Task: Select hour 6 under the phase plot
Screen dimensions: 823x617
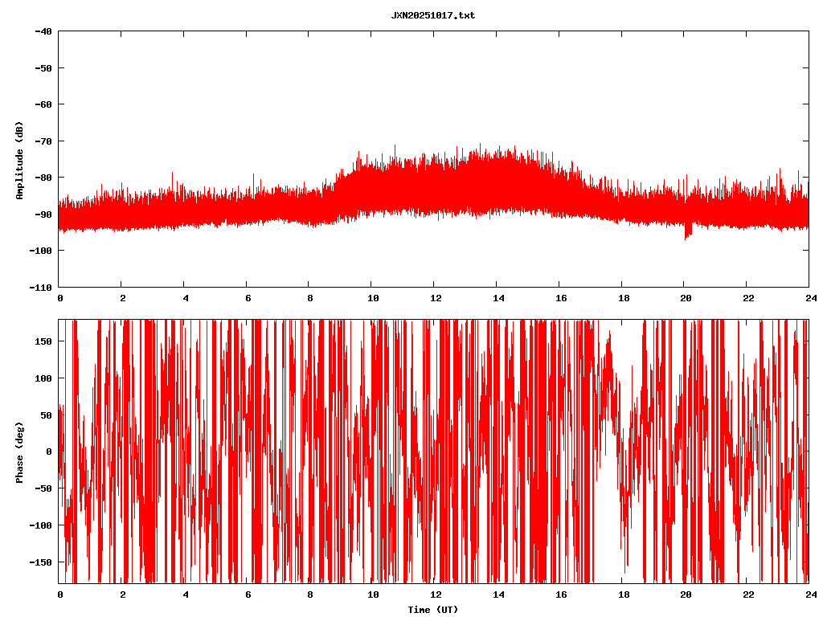Action: 248,595
